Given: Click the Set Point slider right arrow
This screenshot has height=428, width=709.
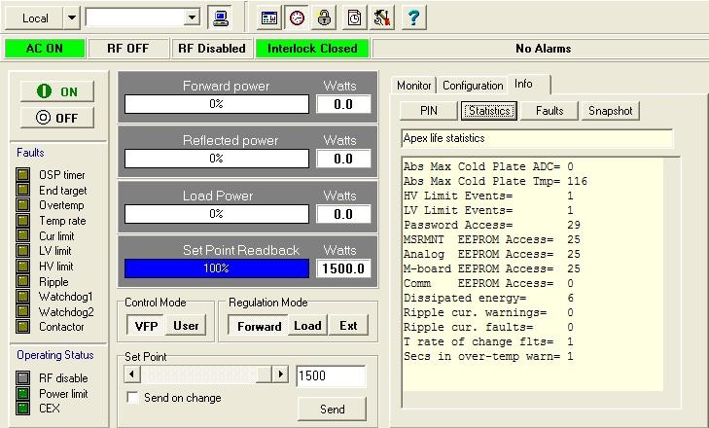Looking at the screenshot, I should tap(280, 374).
